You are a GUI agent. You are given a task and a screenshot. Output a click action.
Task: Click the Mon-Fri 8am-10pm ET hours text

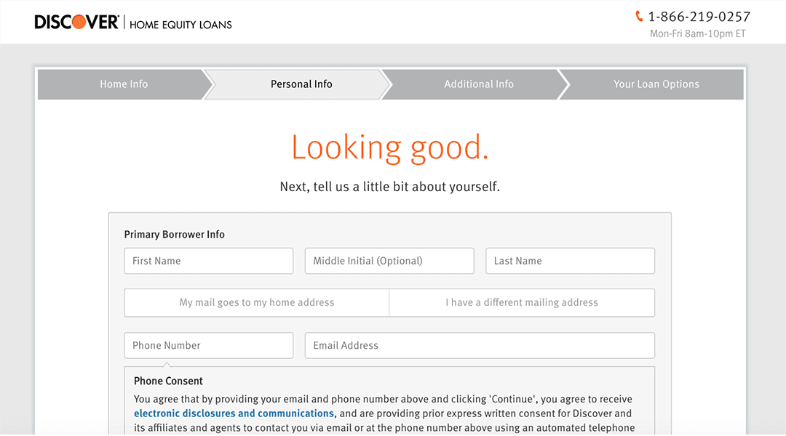coord(697,33)
